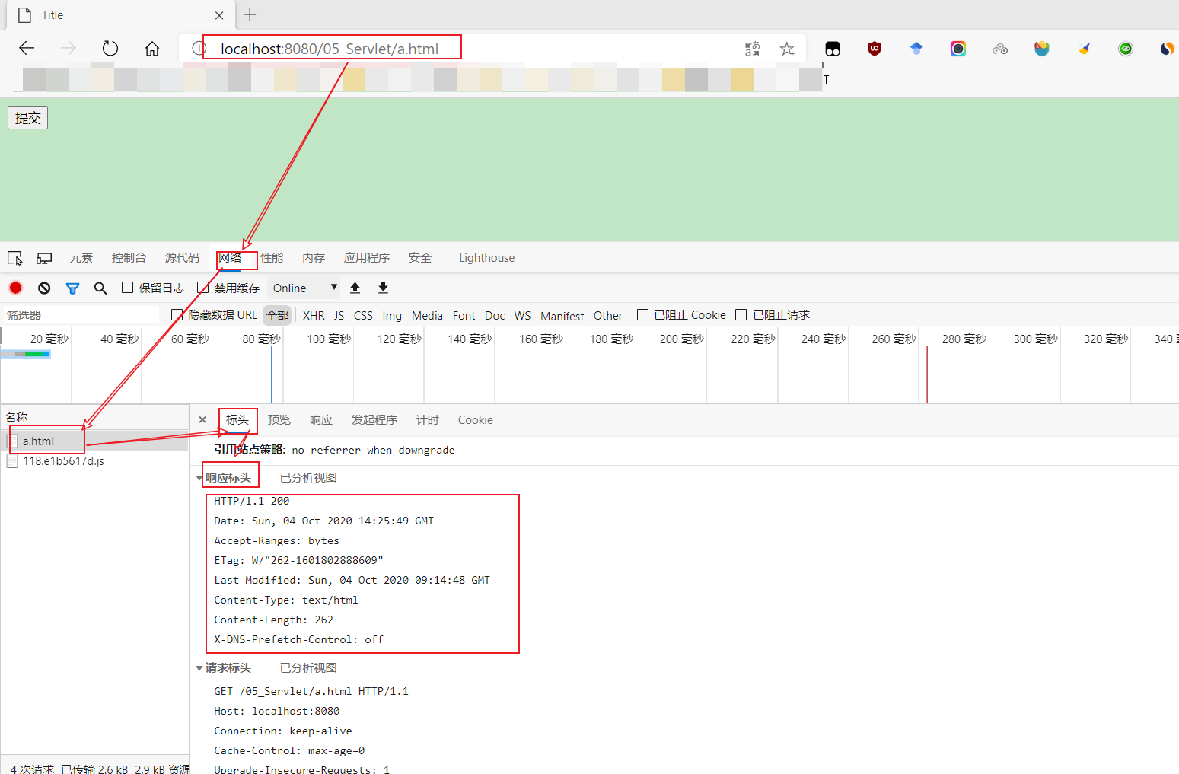
Task: Open the uBlock Origin shield extension
Action: pos(875,49)
